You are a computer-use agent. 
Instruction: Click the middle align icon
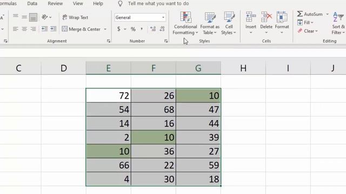[x=24, y=17]
